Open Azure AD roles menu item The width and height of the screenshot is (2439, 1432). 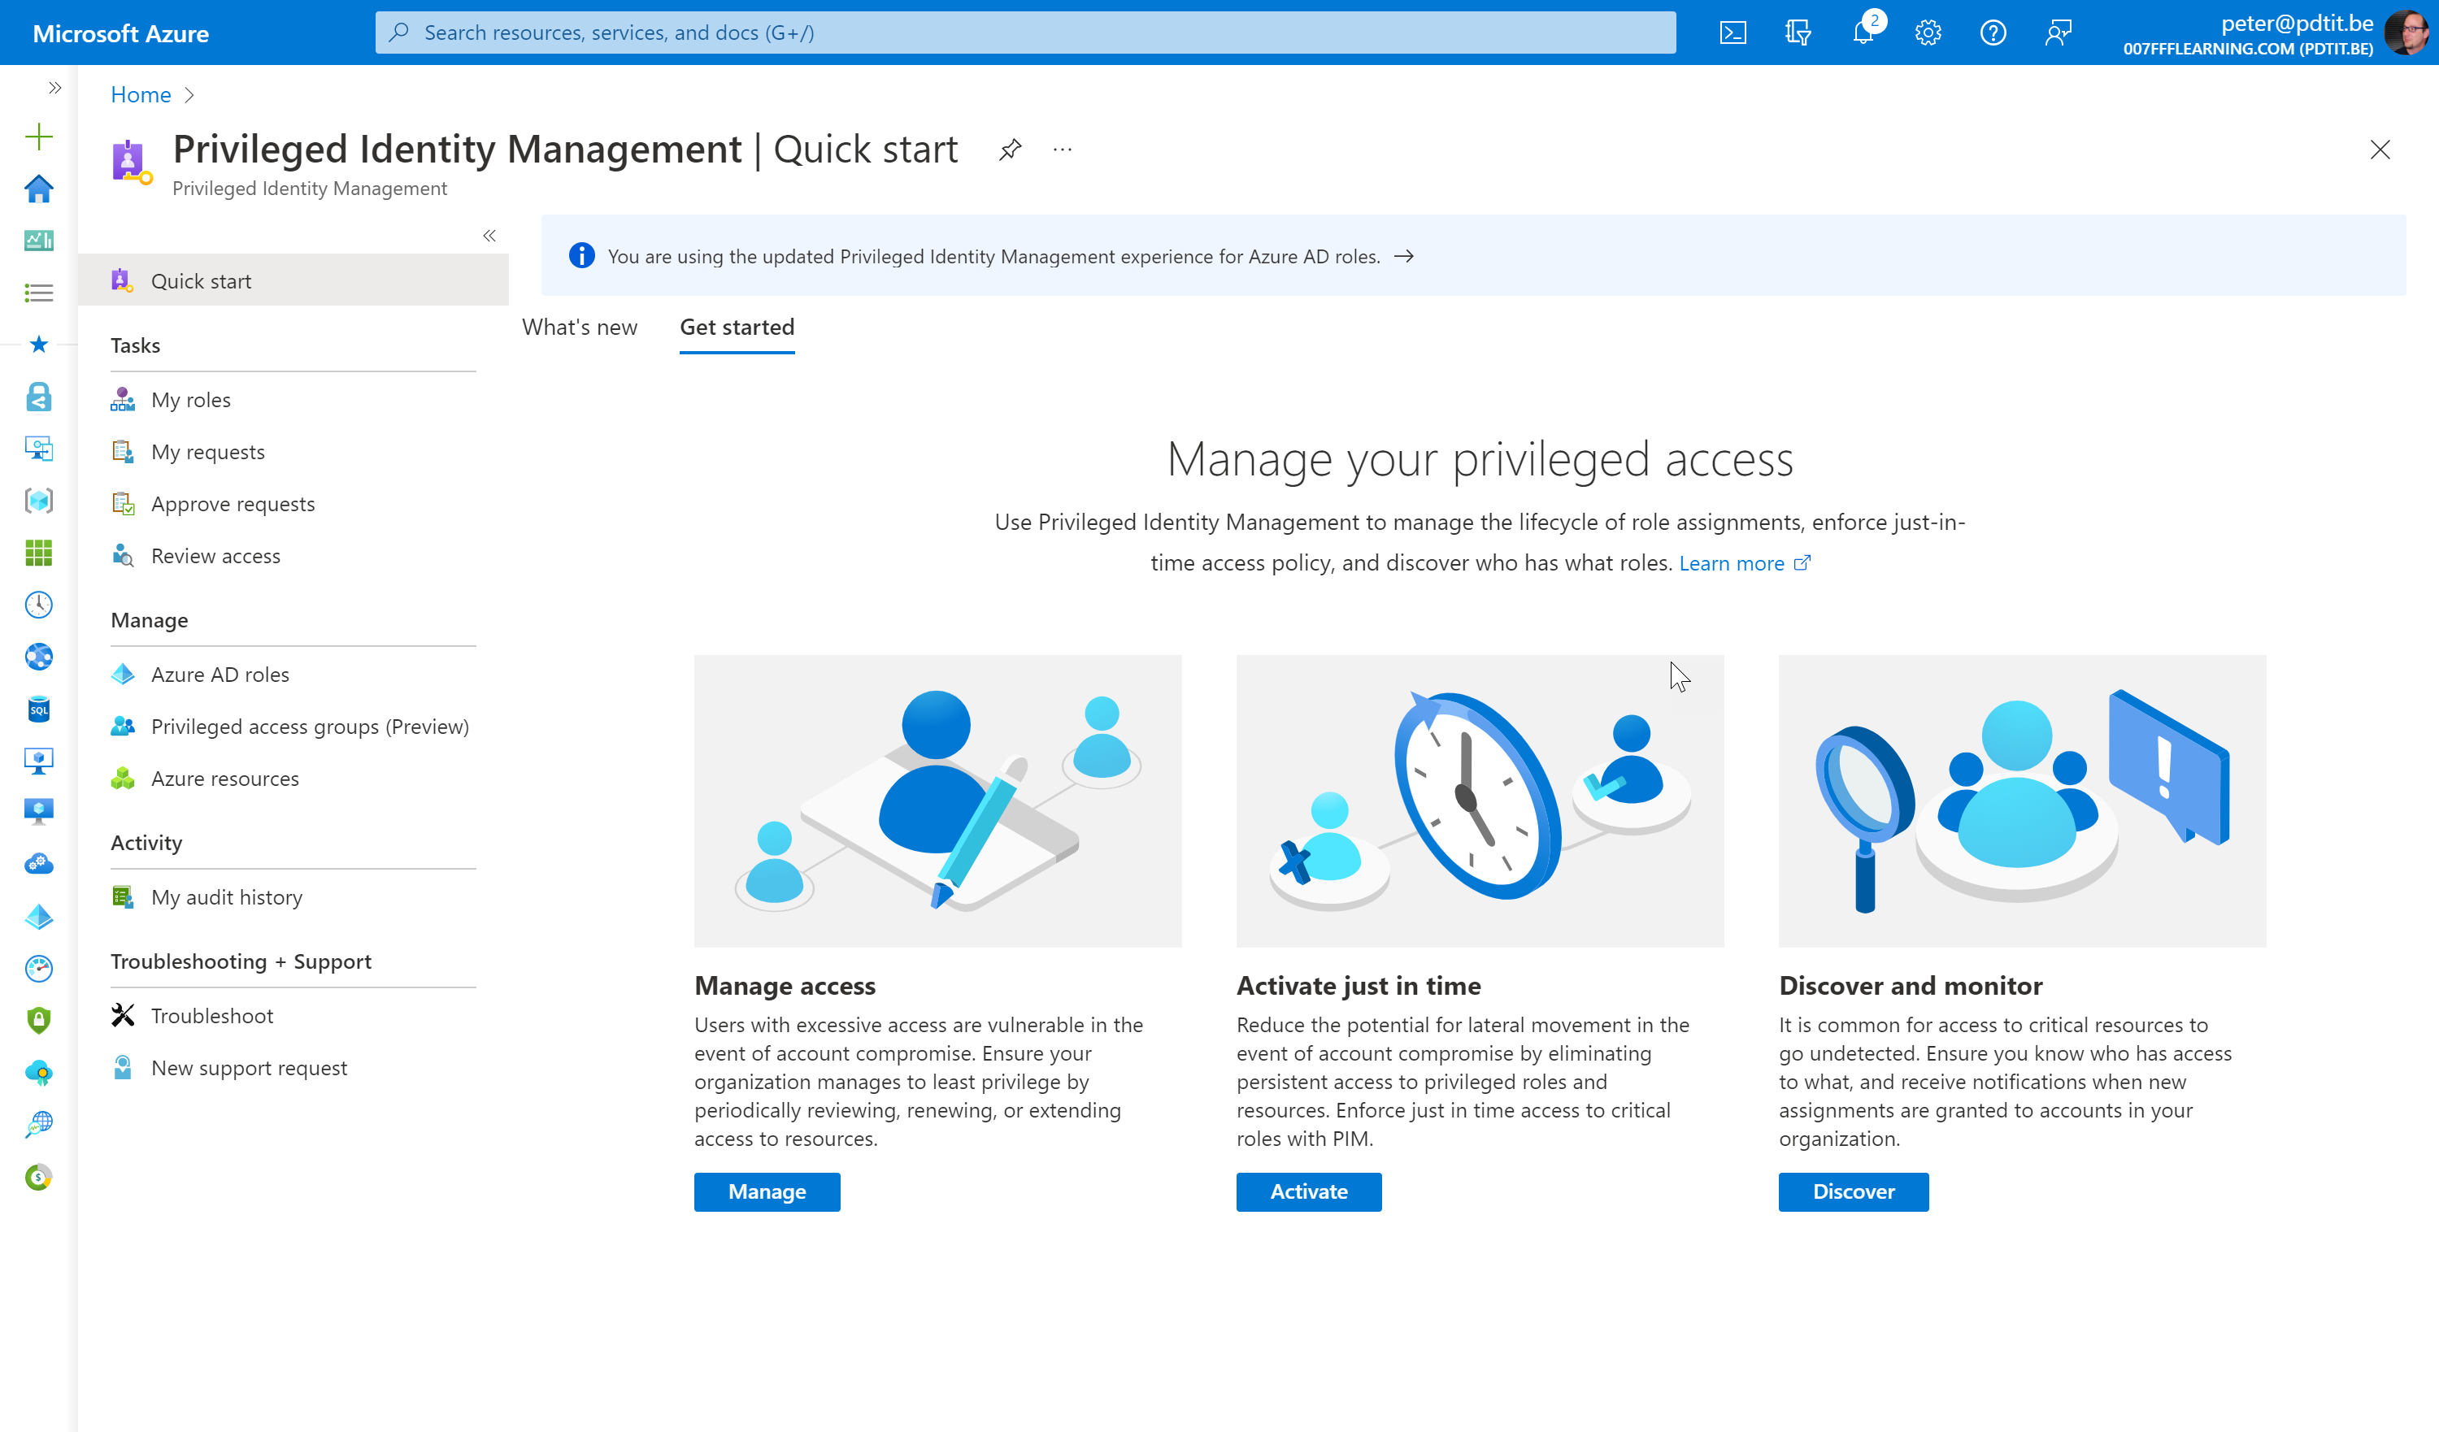pyautogui.click(x=220, y=675)
